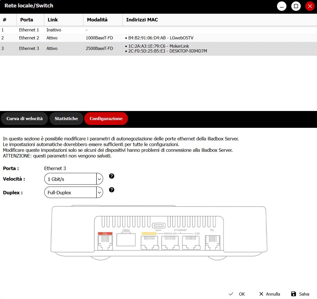
Task: Open the Duplex mode dropdown
Action: 73,193
